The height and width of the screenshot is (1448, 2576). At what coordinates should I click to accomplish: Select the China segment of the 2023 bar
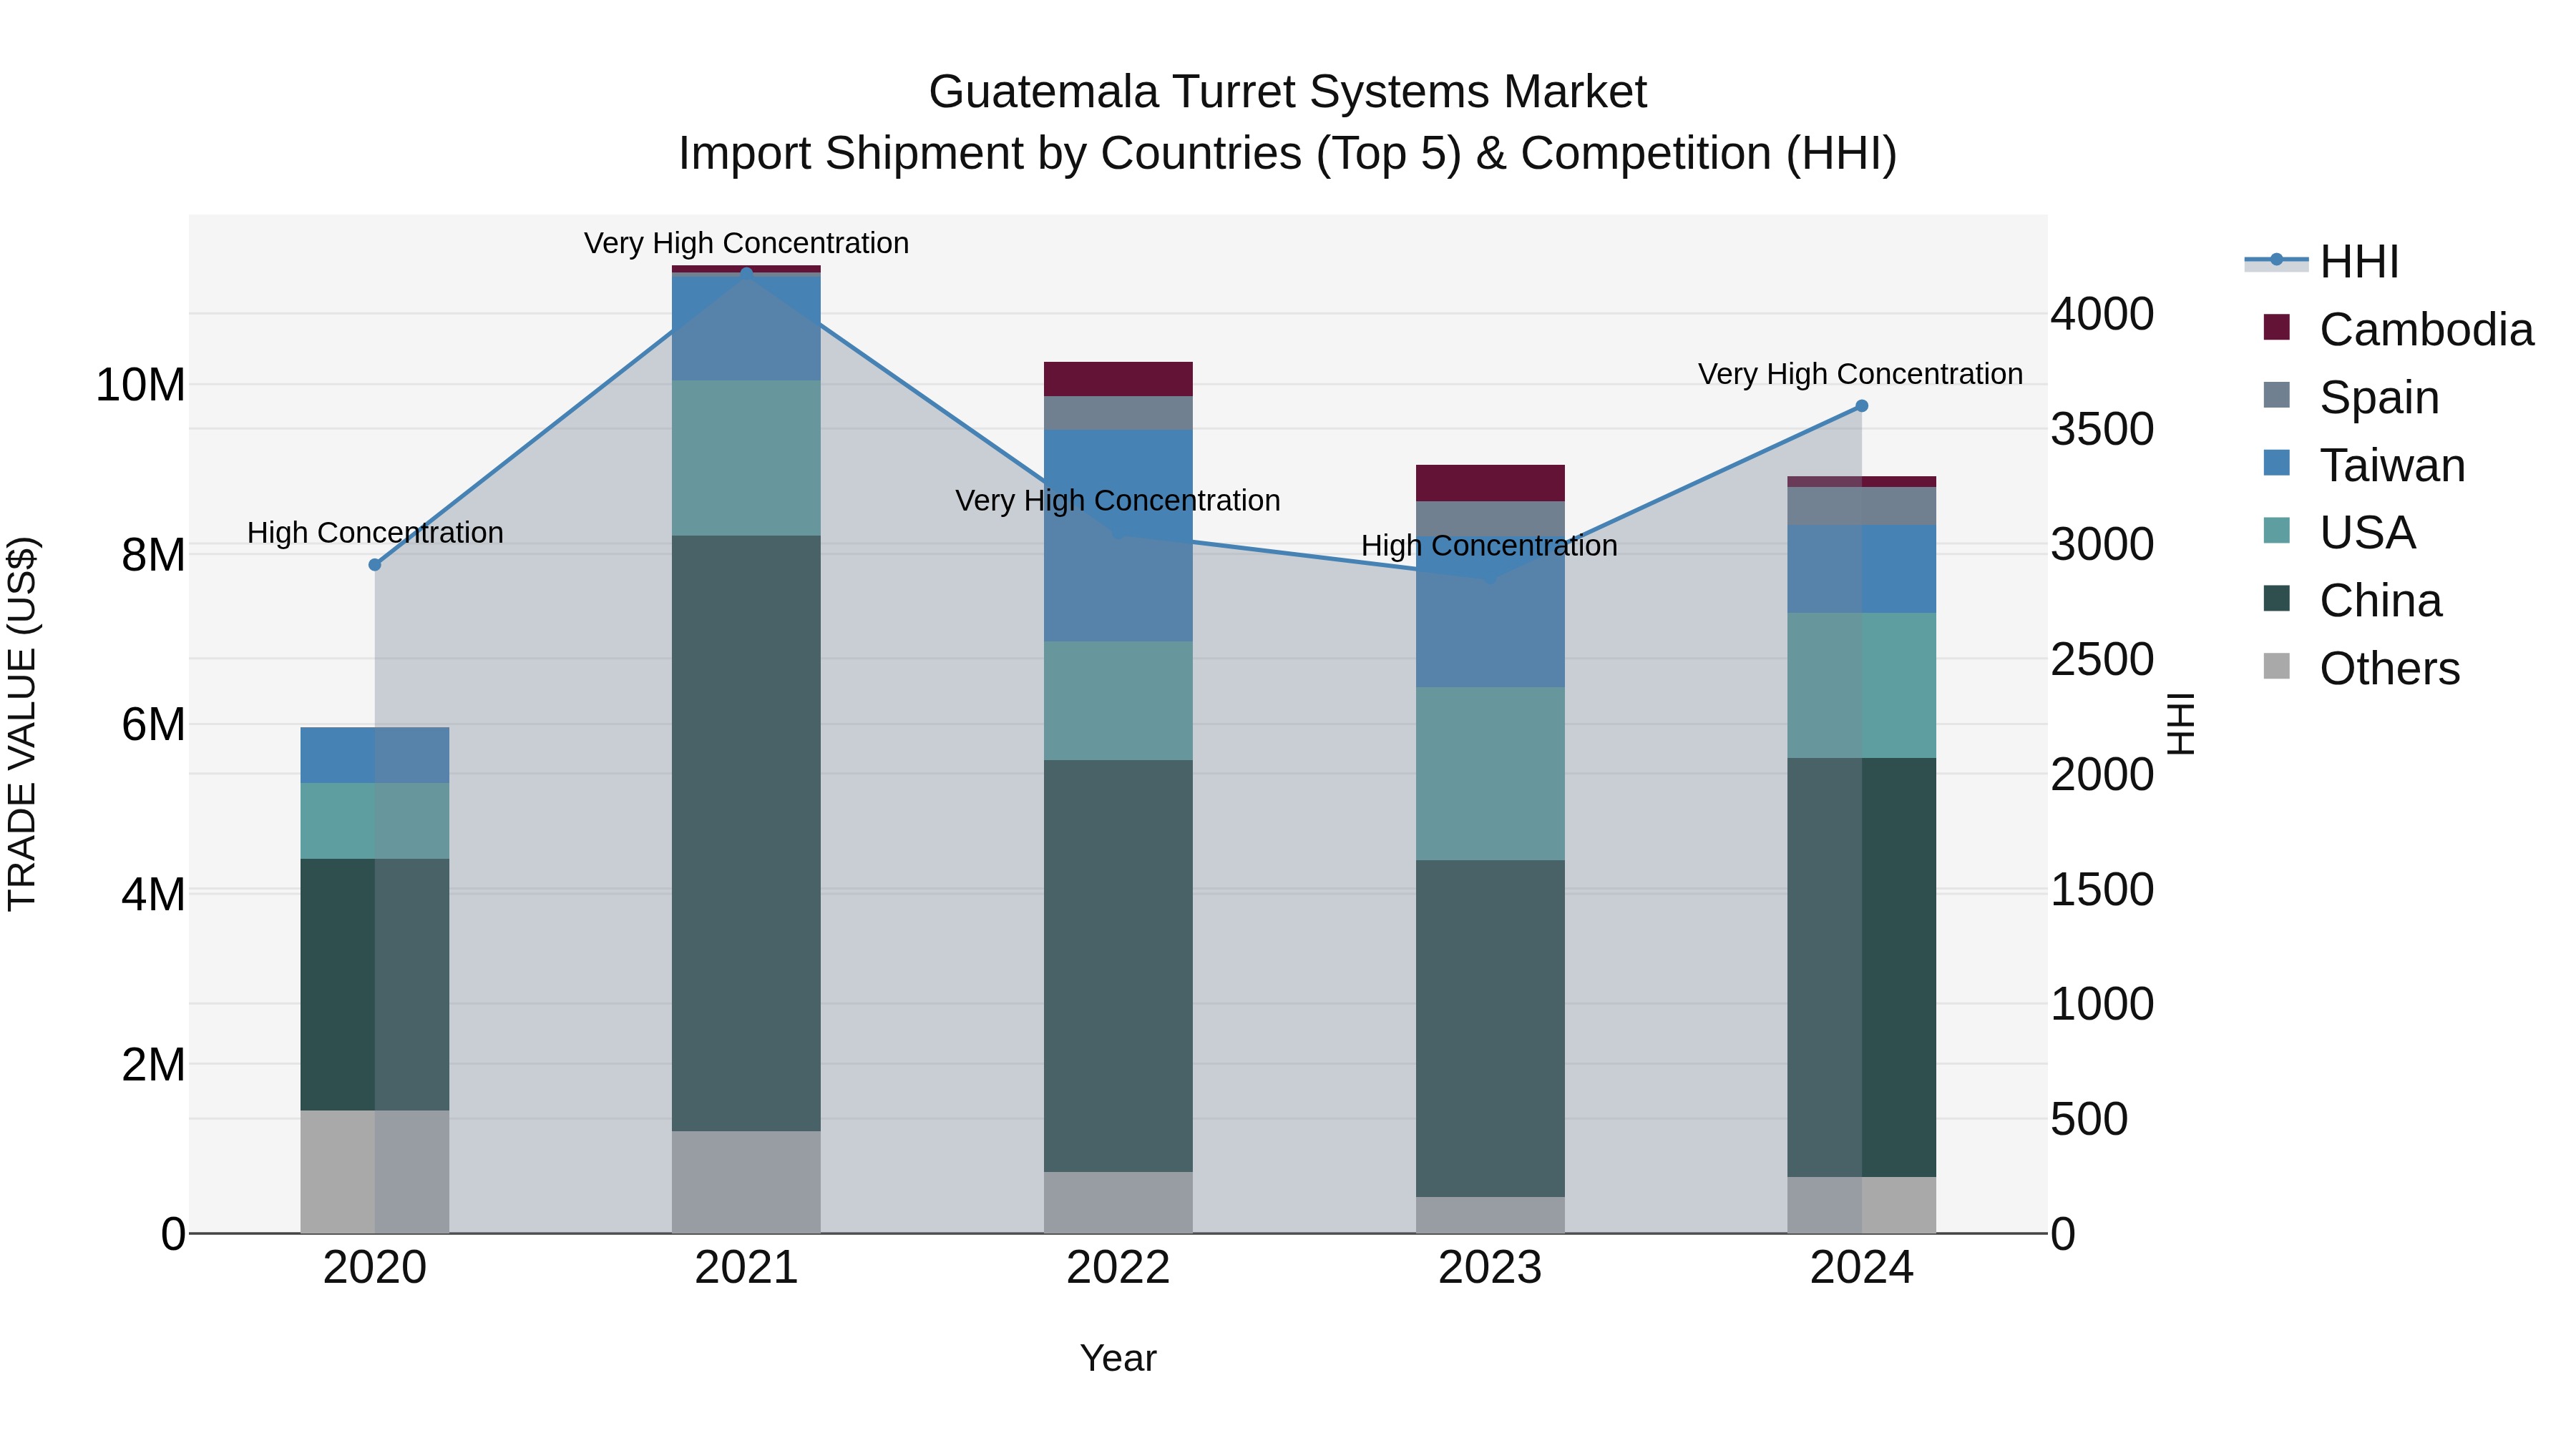[1490, 1028]
